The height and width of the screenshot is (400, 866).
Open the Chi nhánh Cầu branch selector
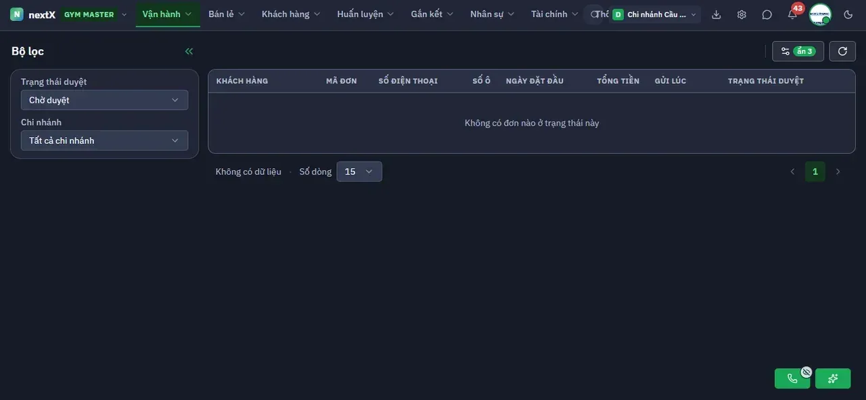point(654,14)
